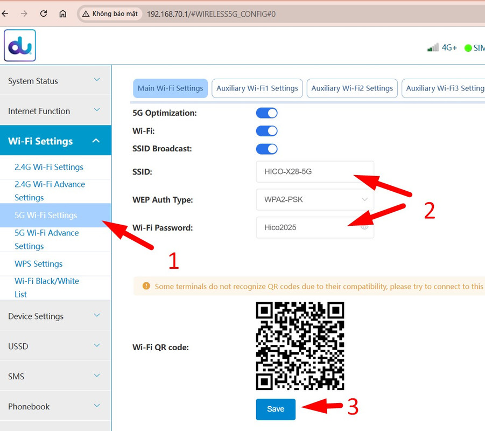Go back to the previous browser page
This screenshot has width=485, height=431.
[5, 13]
